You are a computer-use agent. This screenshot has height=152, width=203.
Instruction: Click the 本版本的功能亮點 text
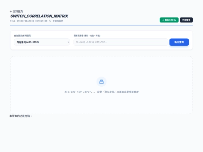point(21,116)
